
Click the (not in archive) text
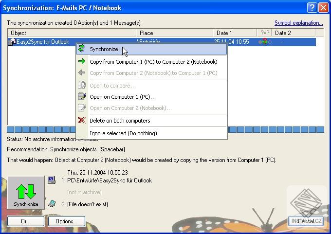pos(84,192)
